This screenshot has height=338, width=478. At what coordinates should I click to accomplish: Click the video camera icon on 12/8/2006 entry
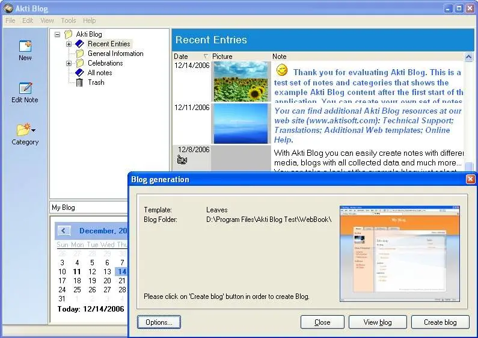pos(182,159)
